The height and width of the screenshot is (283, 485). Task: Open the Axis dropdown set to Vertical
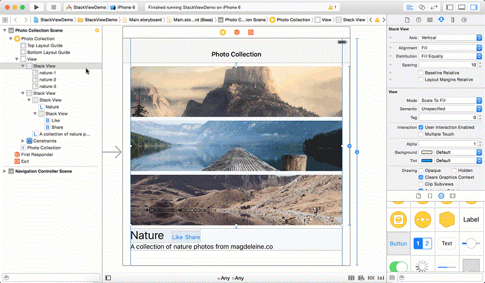click(451, 38)
